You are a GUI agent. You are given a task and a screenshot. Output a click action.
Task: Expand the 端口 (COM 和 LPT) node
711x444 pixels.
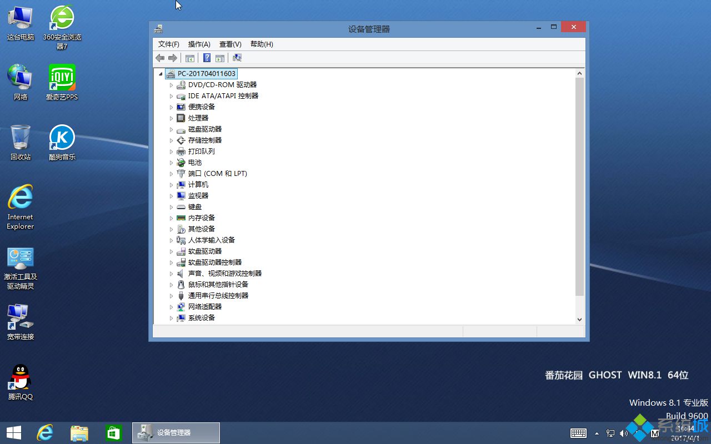coord(172,174)
